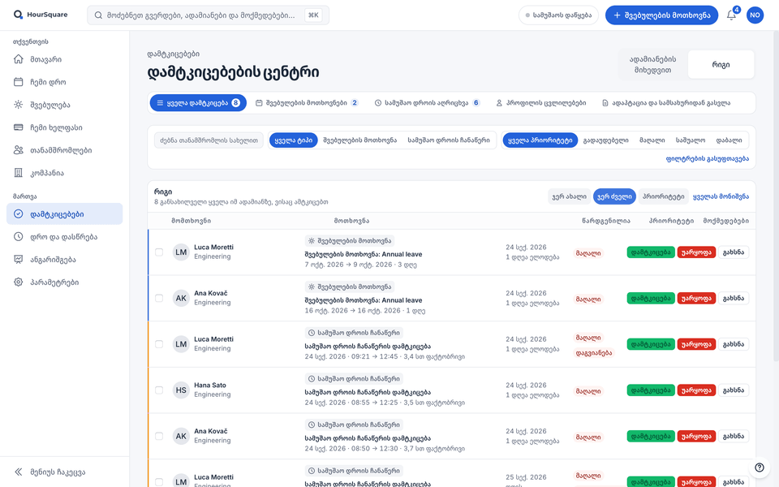Open Ana Kovač's 08:50 entry via გახსნა
Viewport: 779px width, 487px height.
[734, 437]
